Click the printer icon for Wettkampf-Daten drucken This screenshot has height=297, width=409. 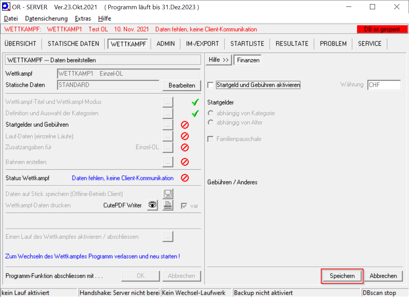[x=168, y=205]
